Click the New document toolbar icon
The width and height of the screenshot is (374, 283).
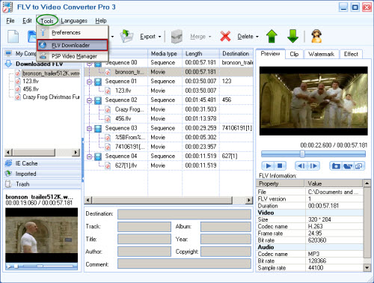(13, 37)
